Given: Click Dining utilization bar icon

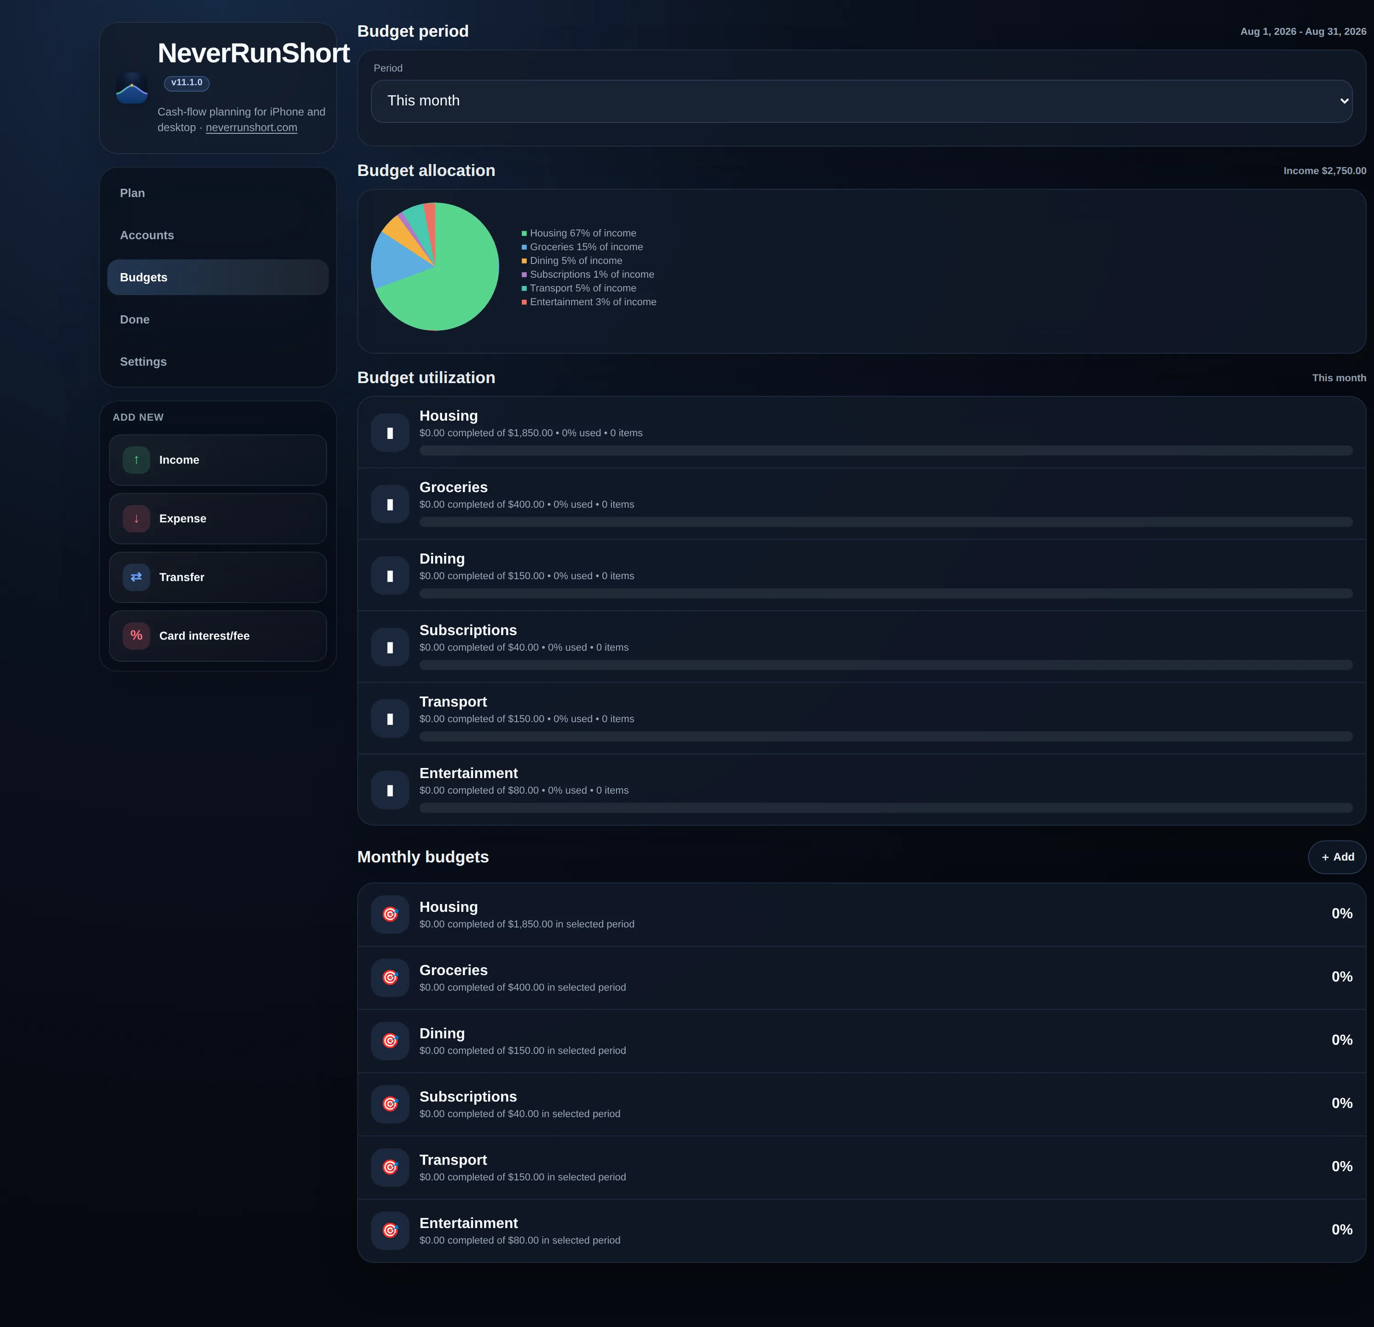Looking at the screenshot, I should [390, 576].
